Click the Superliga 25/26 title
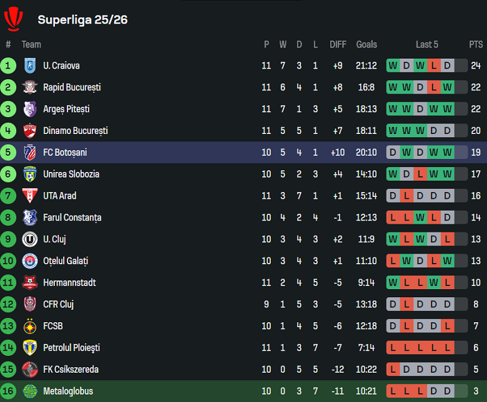The height and width of the screenshot is (402, 487). [x=82, y=19]
